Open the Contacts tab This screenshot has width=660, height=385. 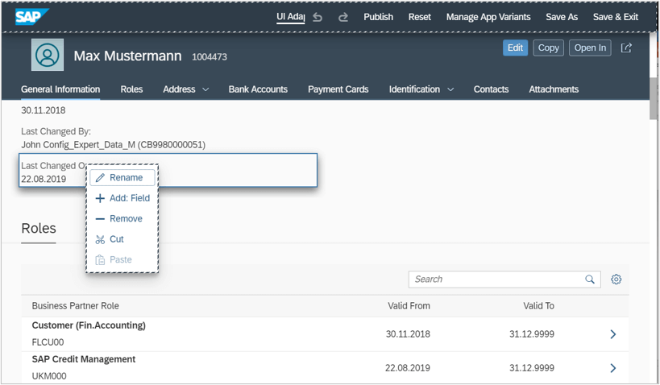point(491,89)
